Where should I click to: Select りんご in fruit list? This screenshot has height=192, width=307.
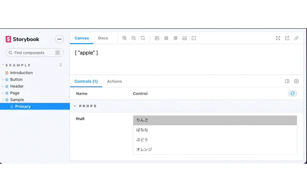[215, 120]
